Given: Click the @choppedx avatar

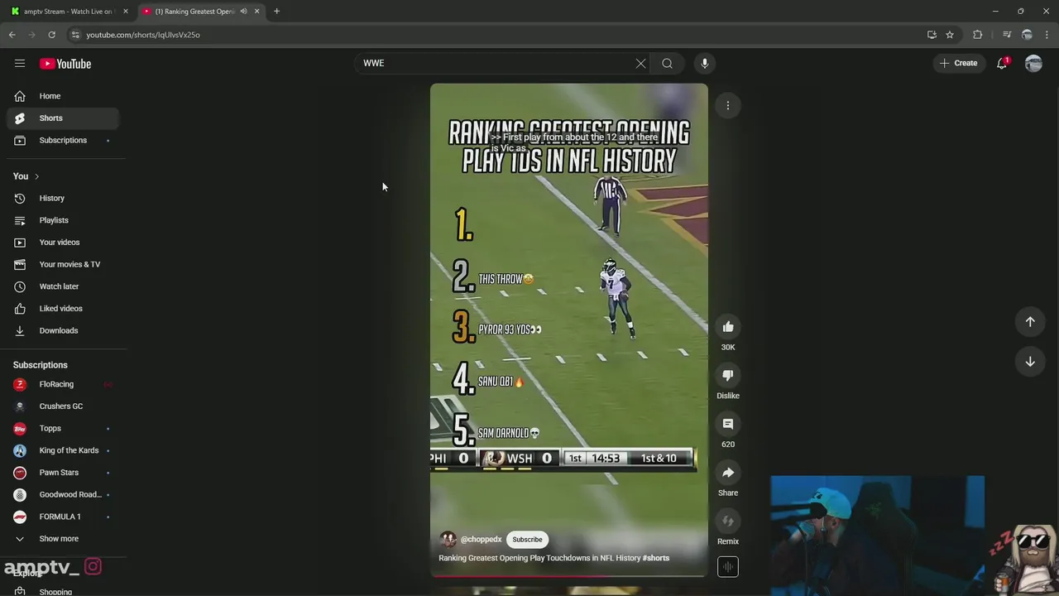Looking at the screenshot, I should pos(448,540).
